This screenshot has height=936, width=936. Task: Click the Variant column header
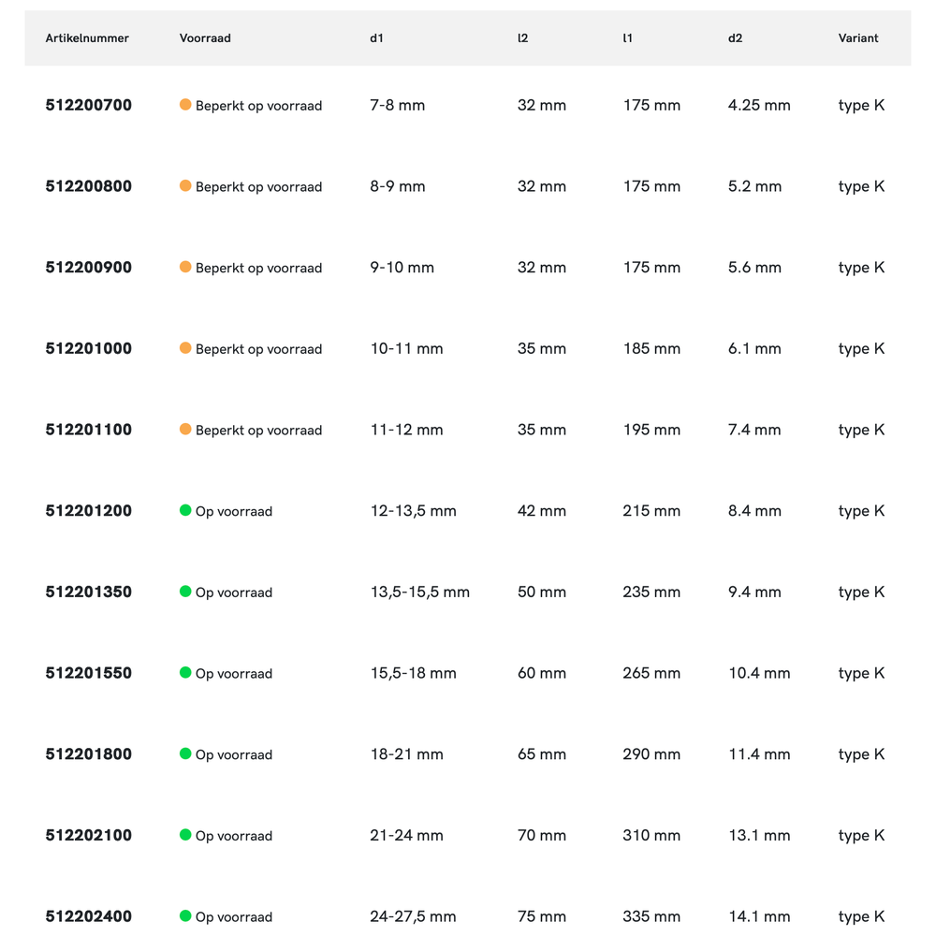858,38
